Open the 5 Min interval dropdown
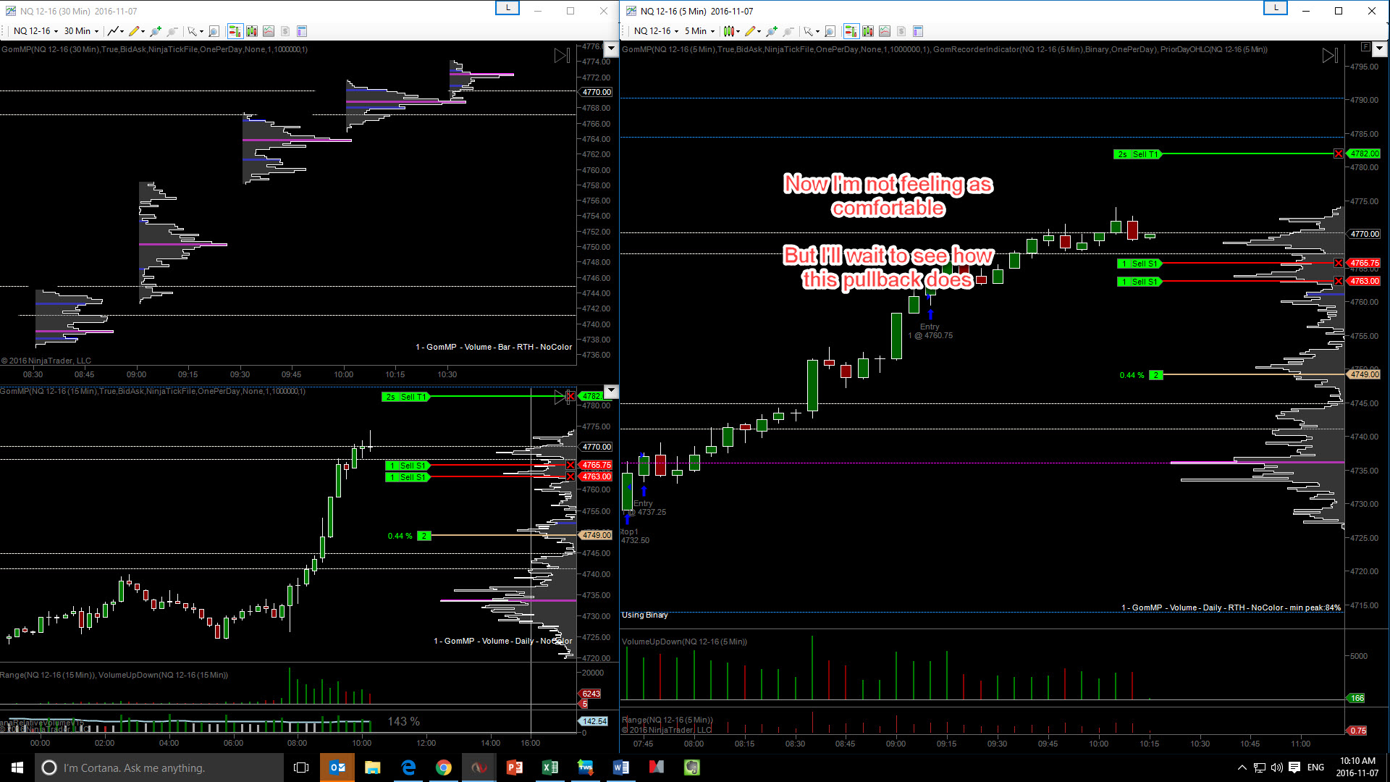The height and width of the screenshot is (782, 1390). click(699, 31)
